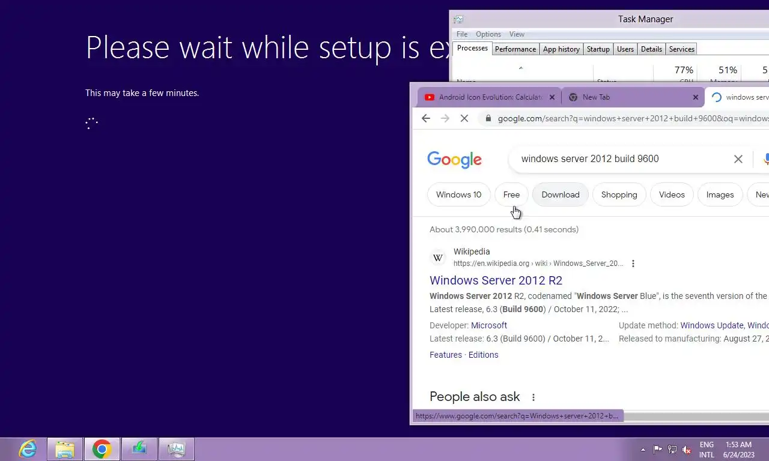Switch to Task Manager App history tab
Screen dimensions: 769x461
coord(561,49)
